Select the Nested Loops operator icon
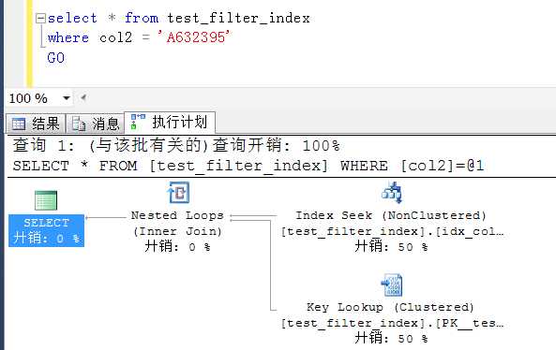Screen dimensions: 556x350 tap(179, 193)
